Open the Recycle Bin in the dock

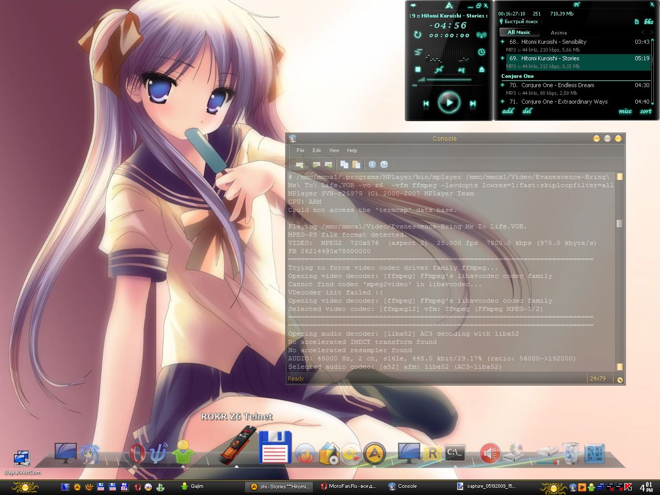pyautogui.click(x=571, y=453)
